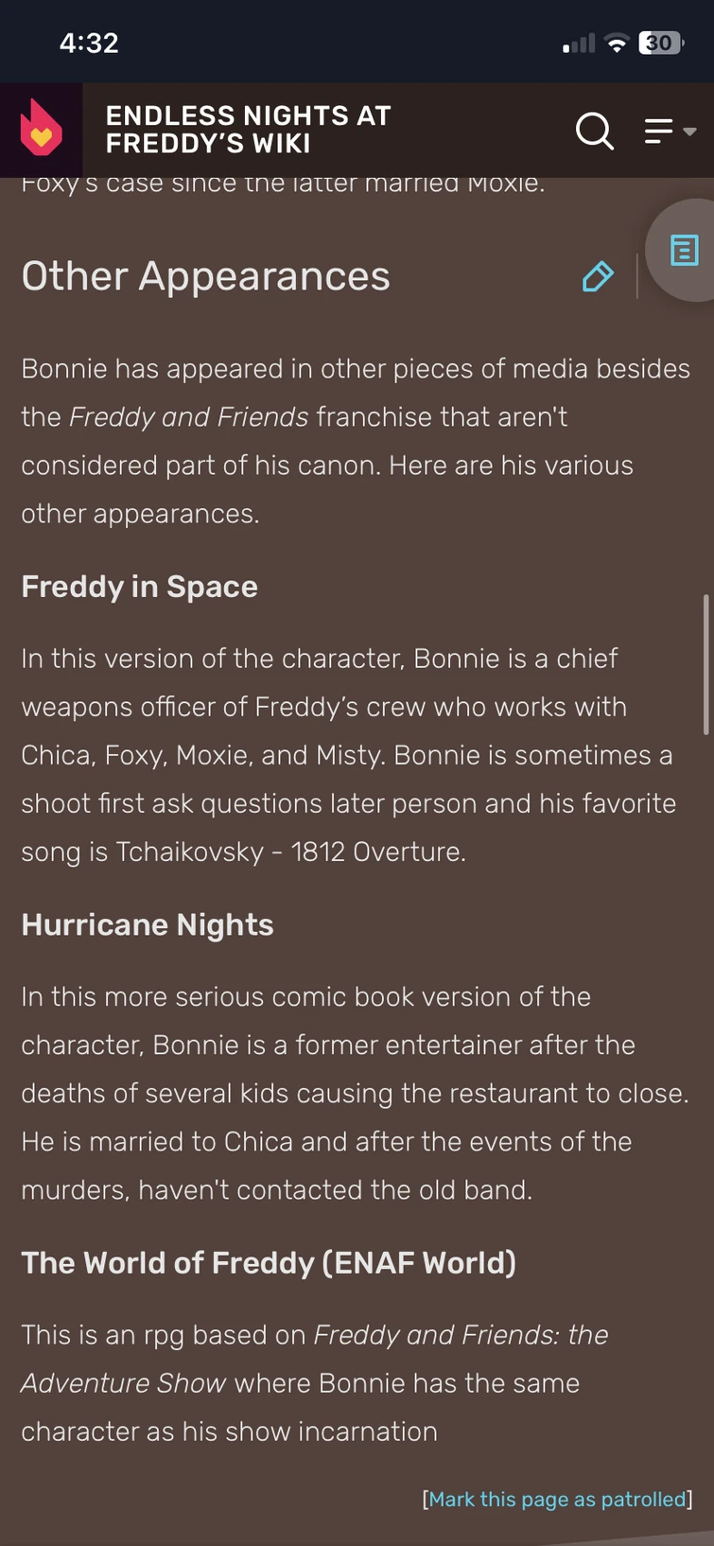Image resolution: width=714 pixels, height=1546 pixels.
Task: Click the Other Appearances heading
Action: (x=205, y=276)
